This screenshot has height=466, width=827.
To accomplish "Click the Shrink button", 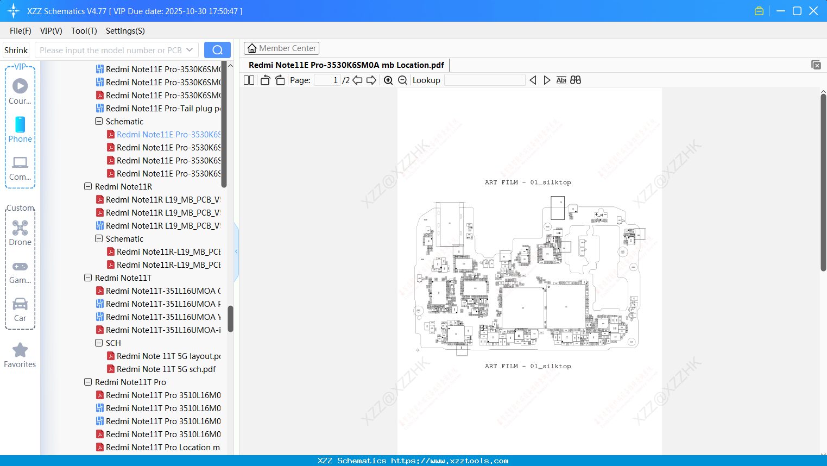I will click(16, 49).
